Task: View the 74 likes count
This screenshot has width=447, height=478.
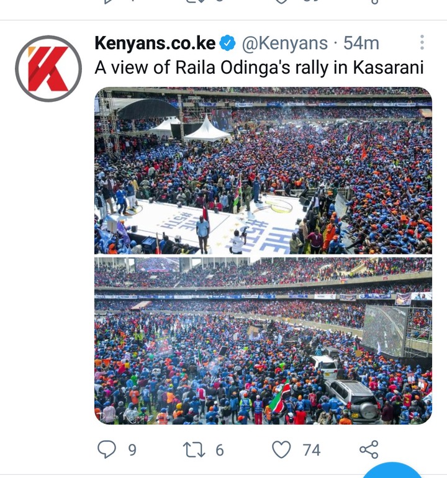Action: (311, 450)
